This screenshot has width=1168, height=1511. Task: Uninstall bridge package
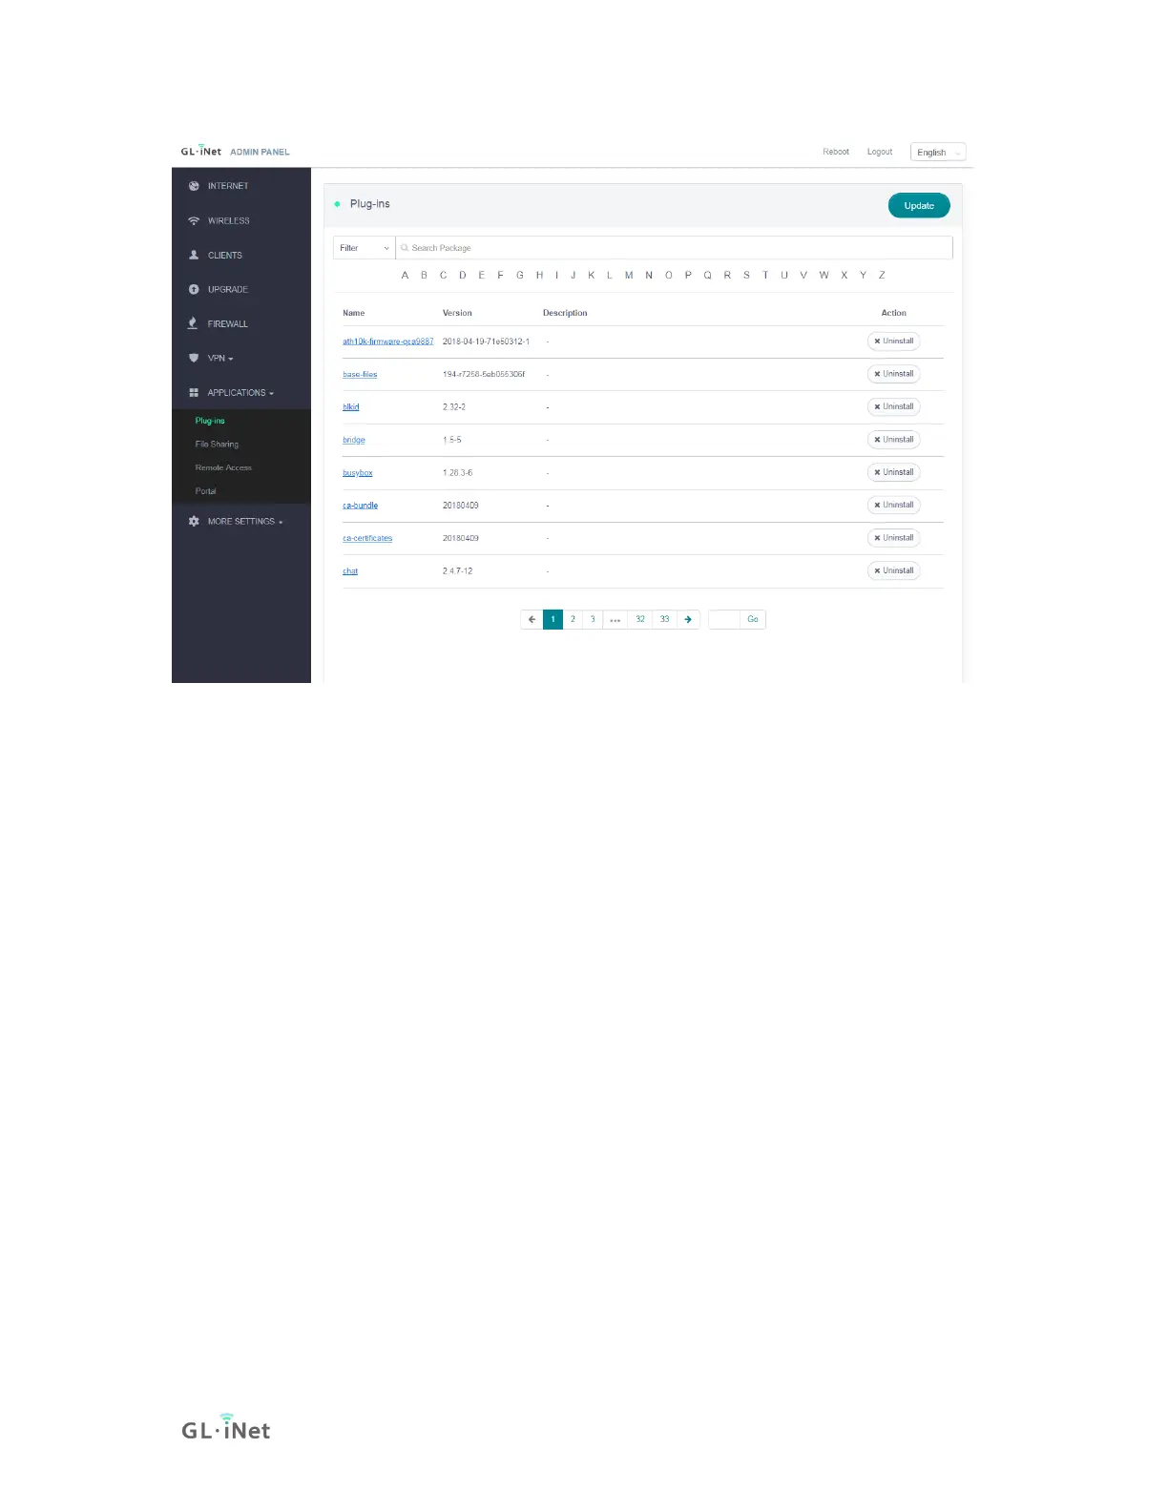click(x=893, y=440)
